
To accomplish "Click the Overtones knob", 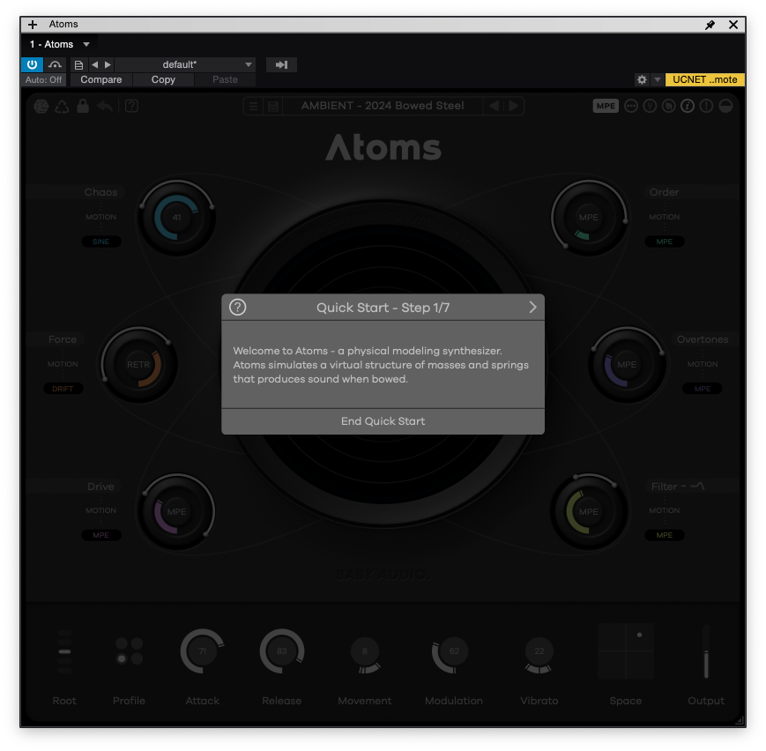I will click(x=627, y=365).
